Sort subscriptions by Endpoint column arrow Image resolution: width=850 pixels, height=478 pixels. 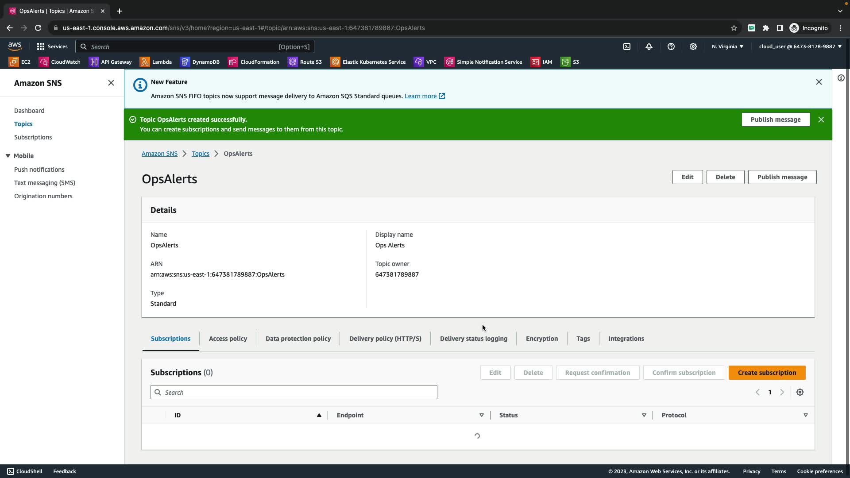point(481,415)
